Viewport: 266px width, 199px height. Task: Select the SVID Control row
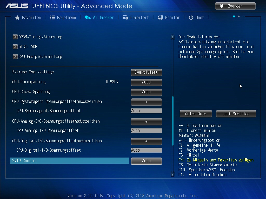pos(70,161)
